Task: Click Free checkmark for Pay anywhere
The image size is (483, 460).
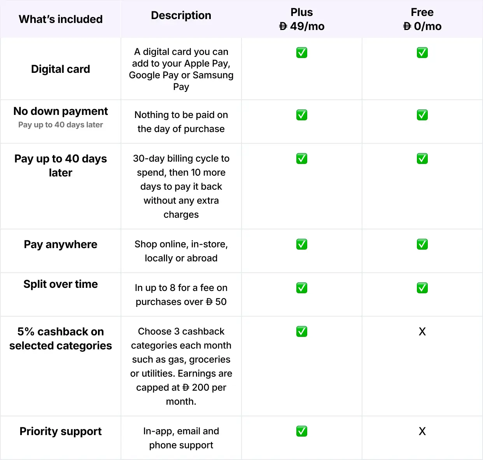Action: (x=422, y=244)
